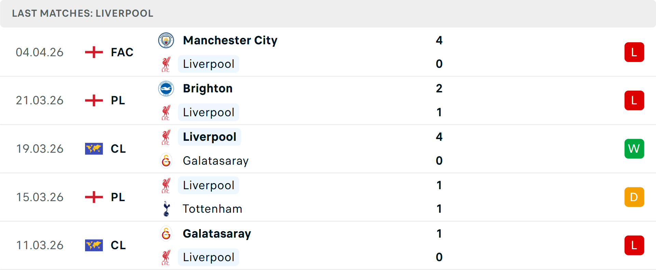Click the England flag in the 21.03.26 row
Screen dimensions: 656x270
click(93, 100)
